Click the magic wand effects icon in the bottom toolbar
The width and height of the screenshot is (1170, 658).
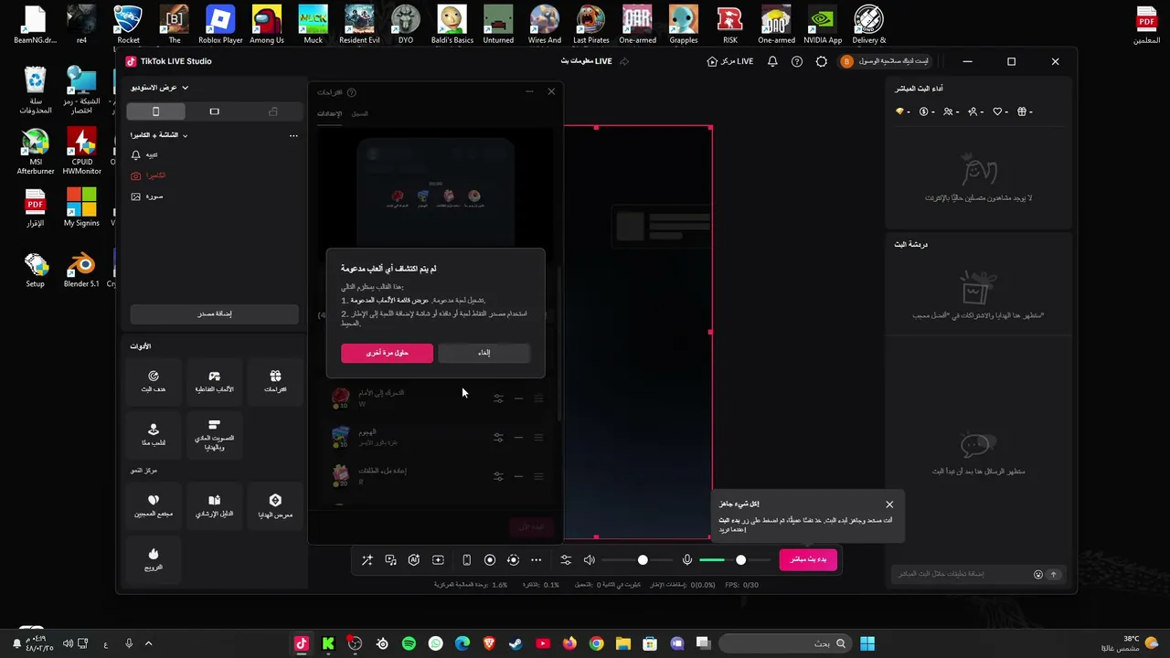pos(367,560)
